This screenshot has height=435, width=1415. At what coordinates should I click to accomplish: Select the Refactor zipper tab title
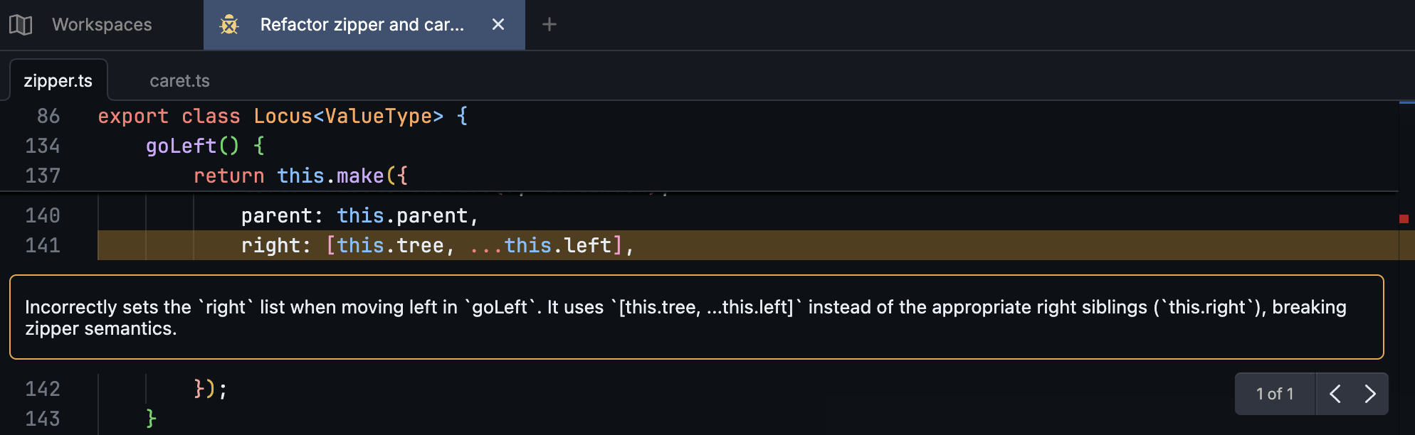click(362, 25)
